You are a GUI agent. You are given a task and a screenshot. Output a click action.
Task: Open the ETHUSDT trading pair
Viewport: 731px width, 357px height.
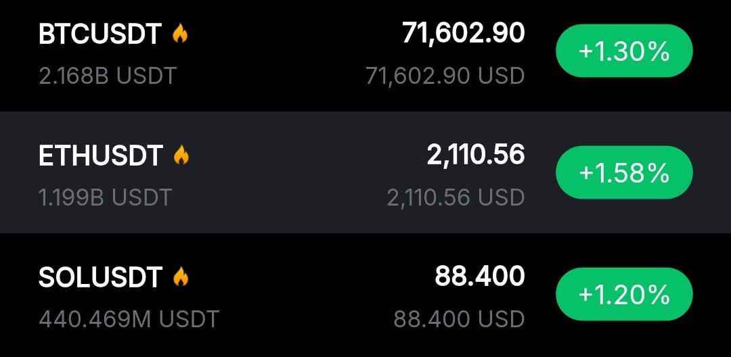pos(101,157)
